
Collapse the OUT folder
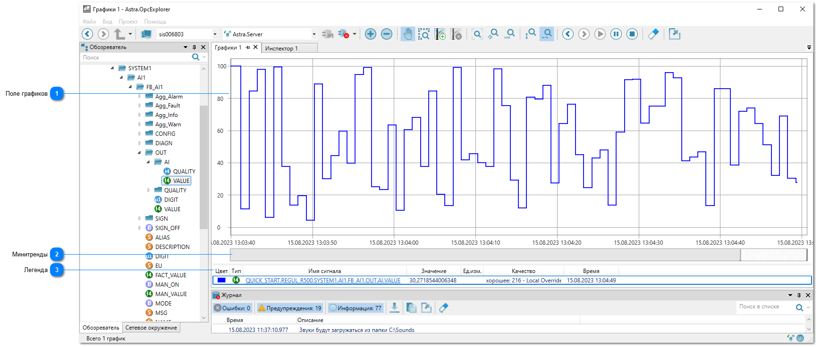coord(139,153)
